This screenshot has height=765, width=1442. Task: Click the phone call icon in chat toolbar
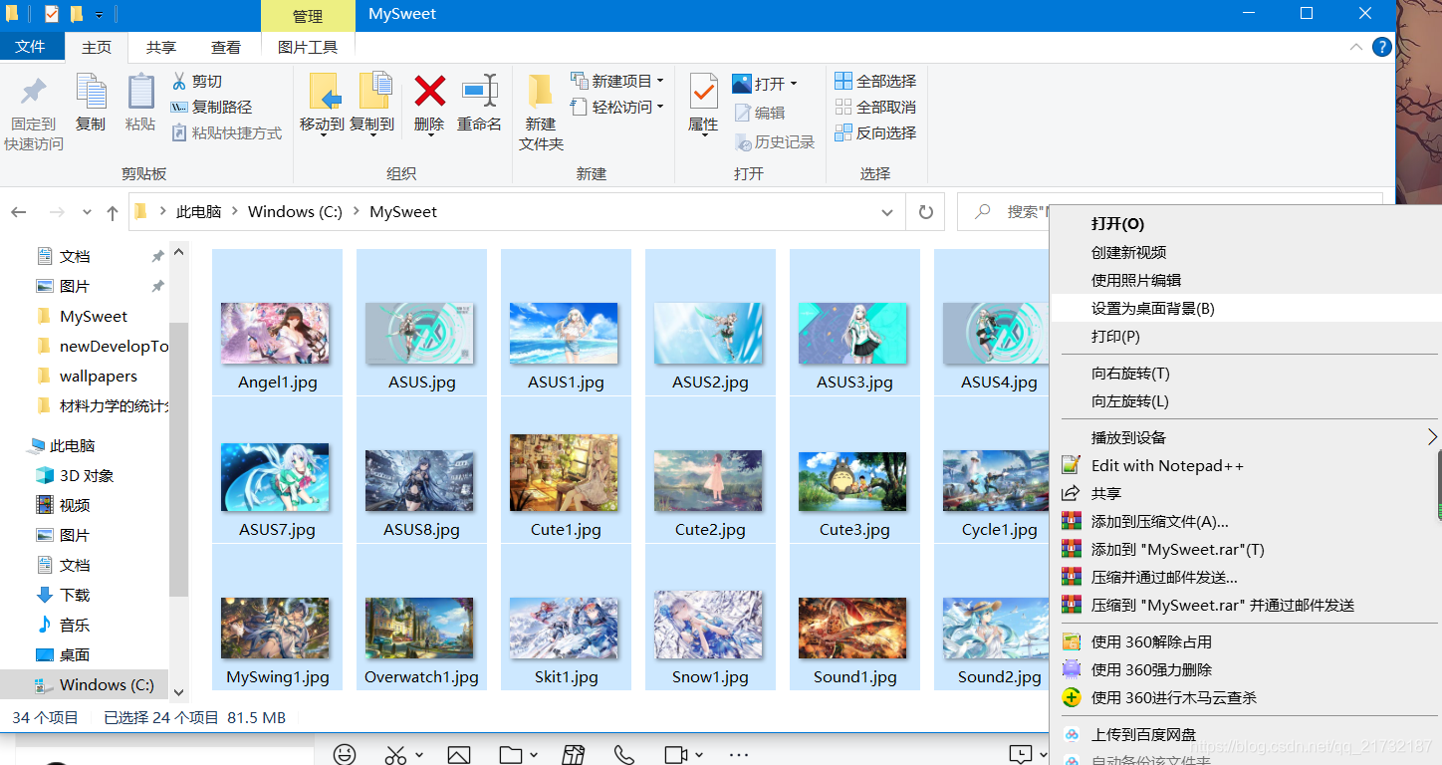pos(624,754)
